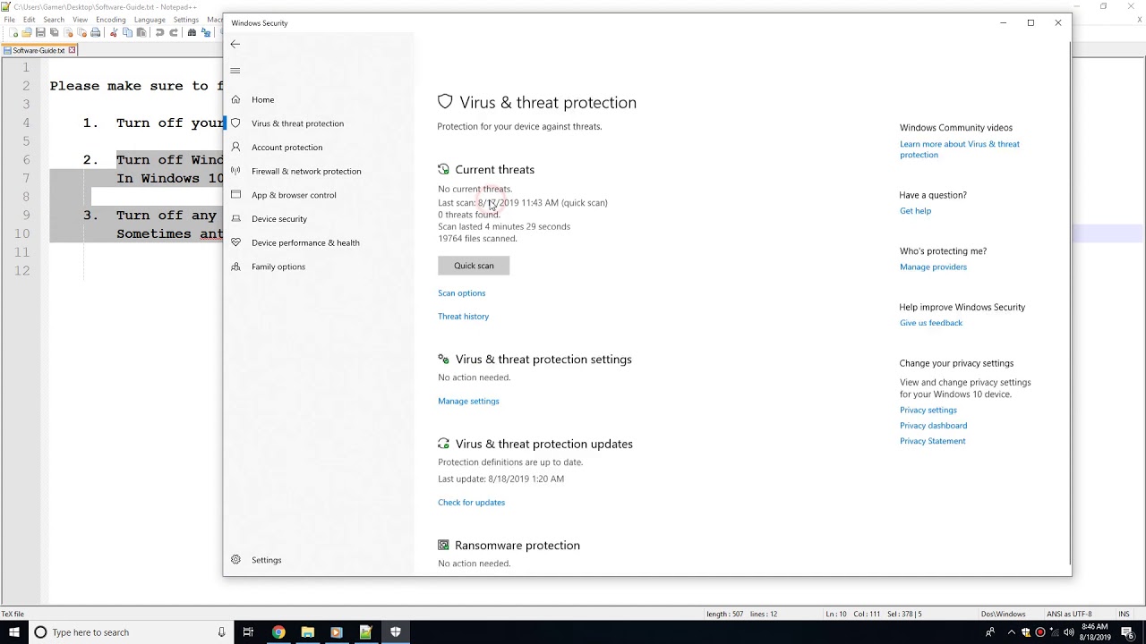The image size is (1146, 644).
Task: Open the Threat history link
Action: [463, 317]
